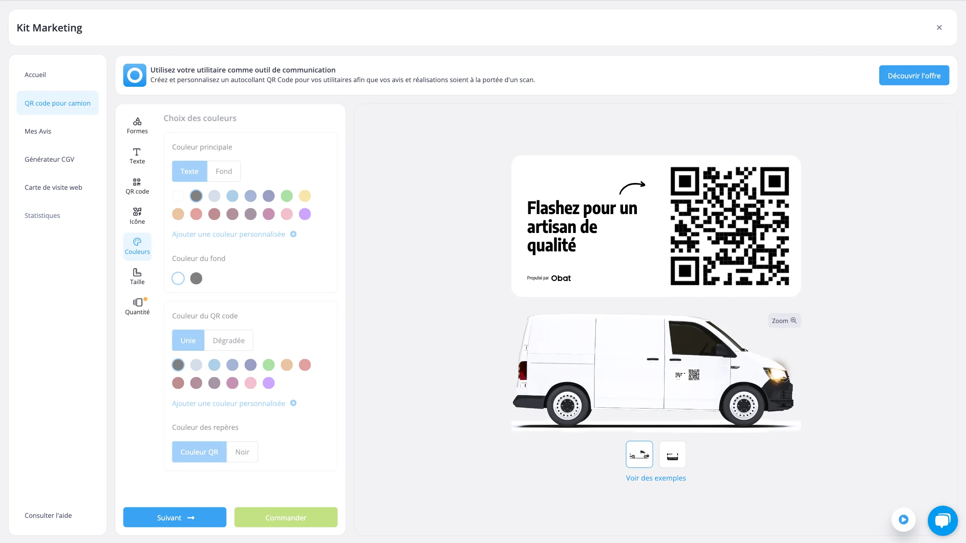Open Carte de visite web
The height and width of the screenshot is (543, 966).
[x=53, y=187]
